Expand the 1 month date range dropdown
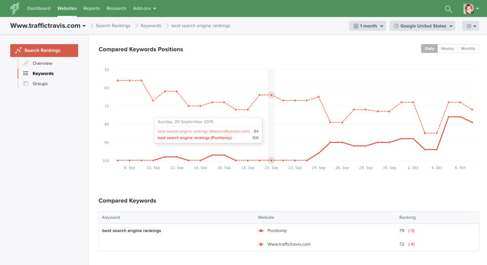 (x=367, y=26)
